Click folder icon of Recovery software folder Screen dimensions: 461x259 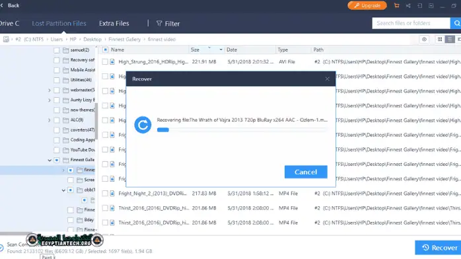[x=66, y=60]
